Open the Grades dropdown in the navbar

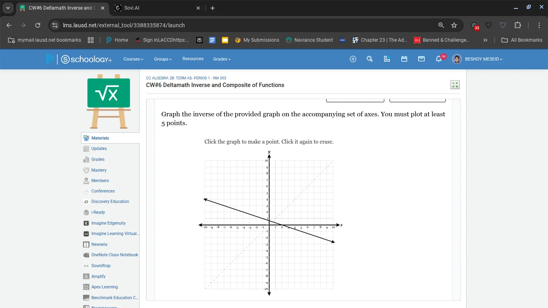tap(221, 59)
